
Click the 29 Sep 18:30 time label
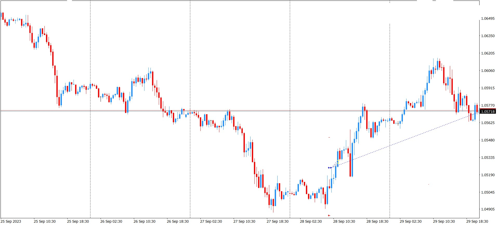pos(477,221)
